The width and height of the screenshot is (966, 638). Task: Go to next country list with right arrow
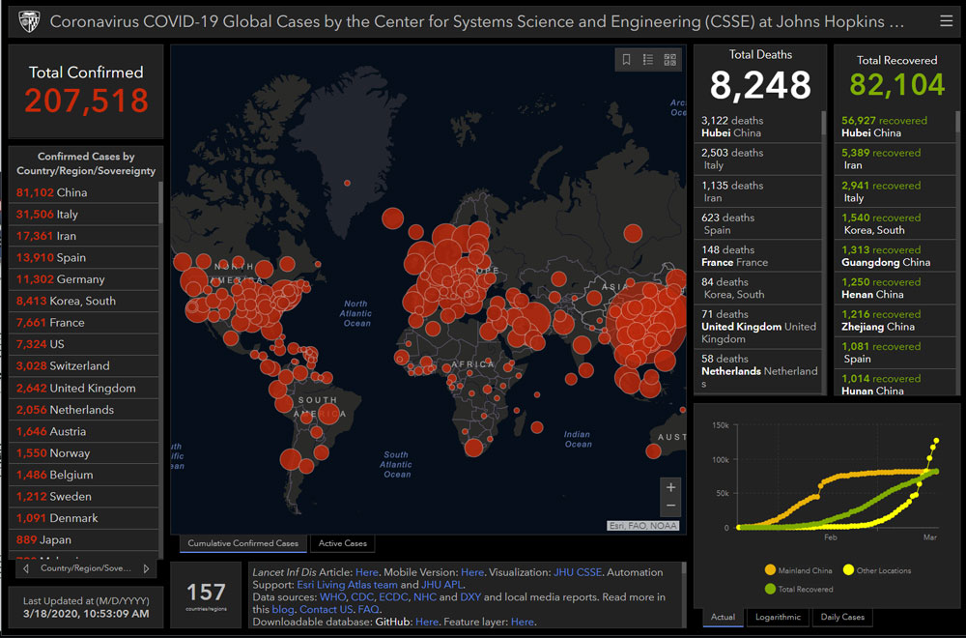click(146, 568)
